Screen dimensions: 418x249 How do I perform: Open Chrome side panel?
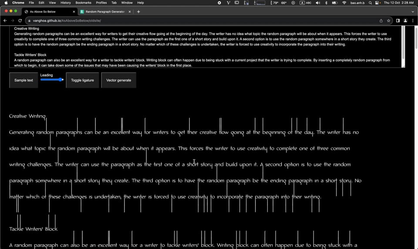coord(398,20)
